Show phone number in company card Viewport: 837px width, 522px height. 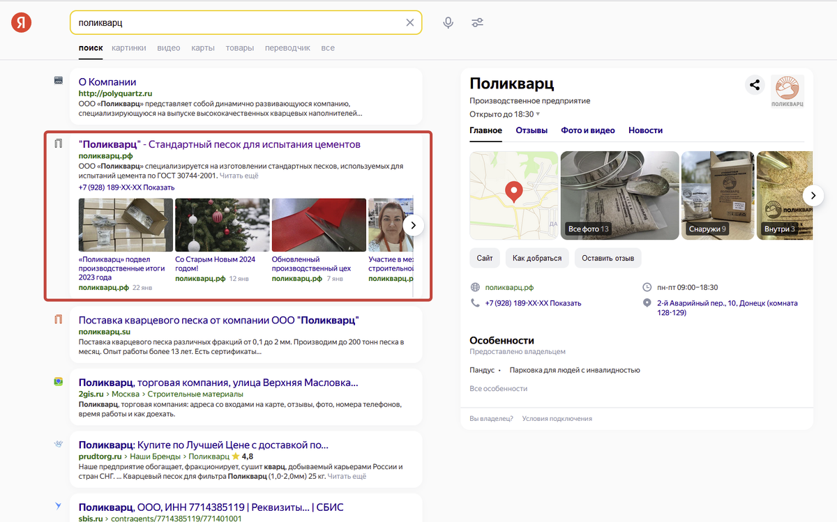(x=533, y=303)
